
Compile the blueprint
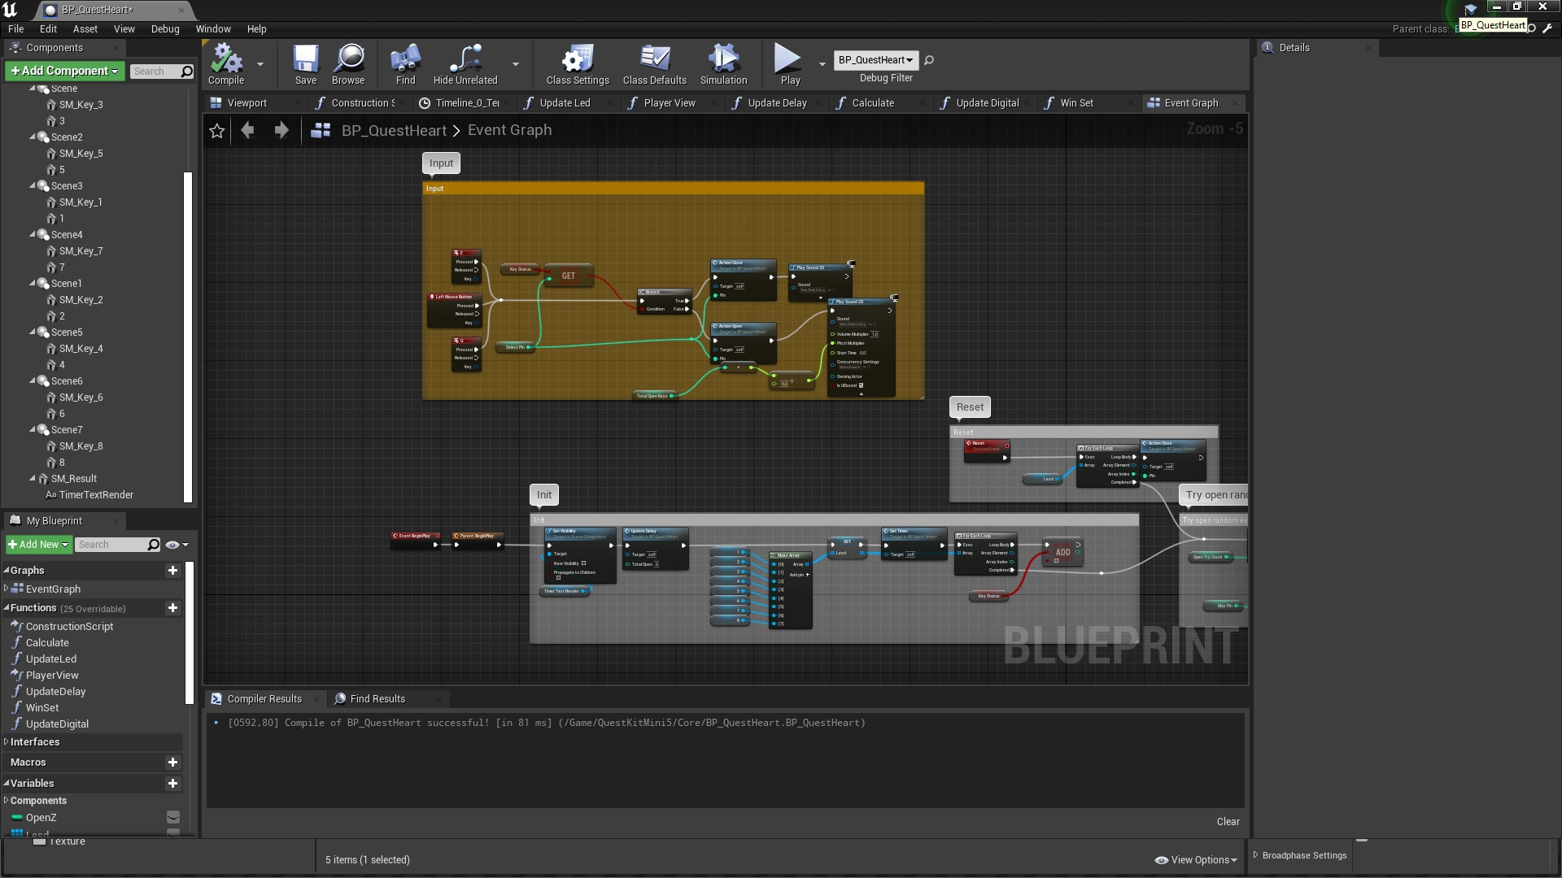225,64
